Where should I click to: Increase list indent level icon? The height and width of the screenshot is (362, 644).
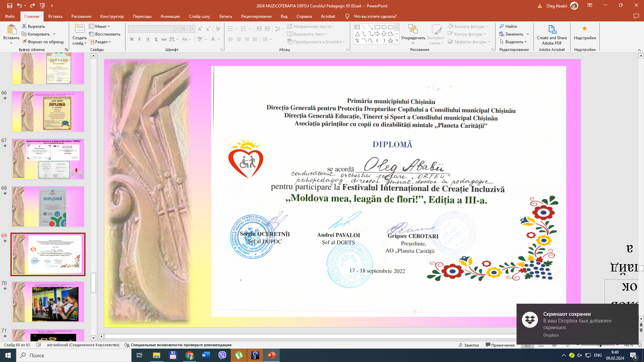[267, 29]
